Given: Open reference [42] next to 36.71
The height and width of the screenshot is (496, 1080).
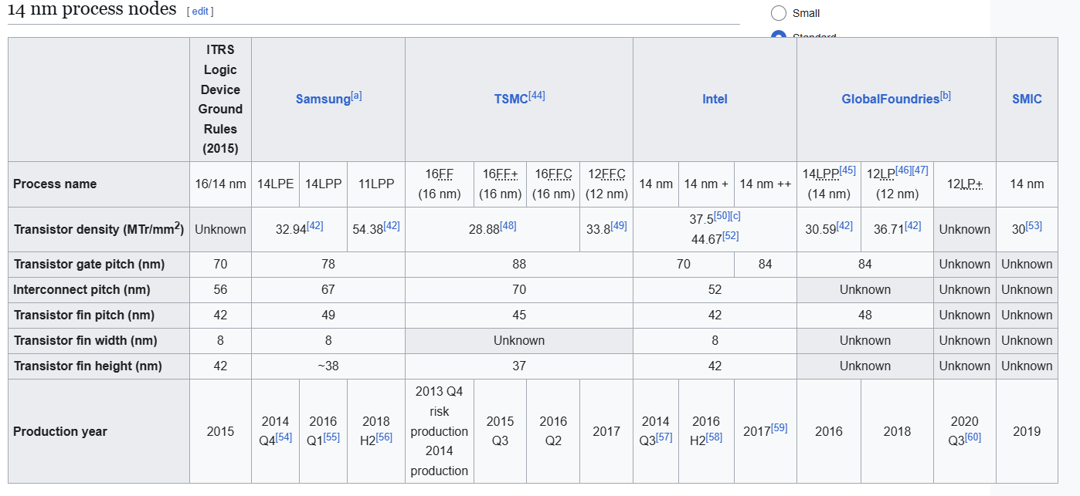Looking at the screenshot, I should click(912, 225).
